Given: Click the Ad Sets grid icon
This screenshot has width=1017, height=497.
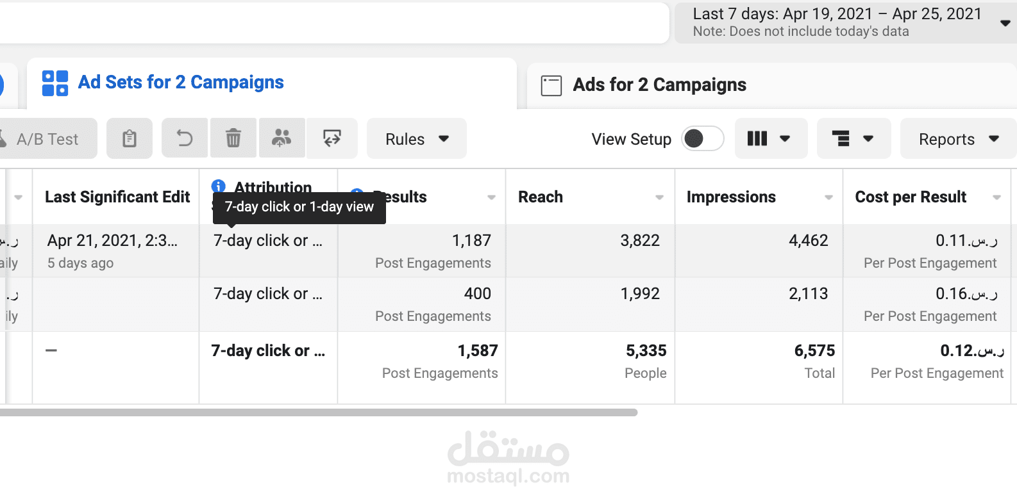Looking at the screenshot, I should [x=55, y=83].
